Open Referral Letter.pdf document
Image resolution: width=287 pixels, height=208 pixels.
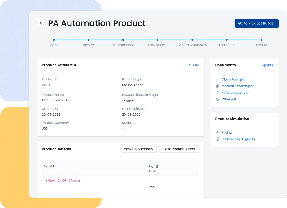[235, 93]
